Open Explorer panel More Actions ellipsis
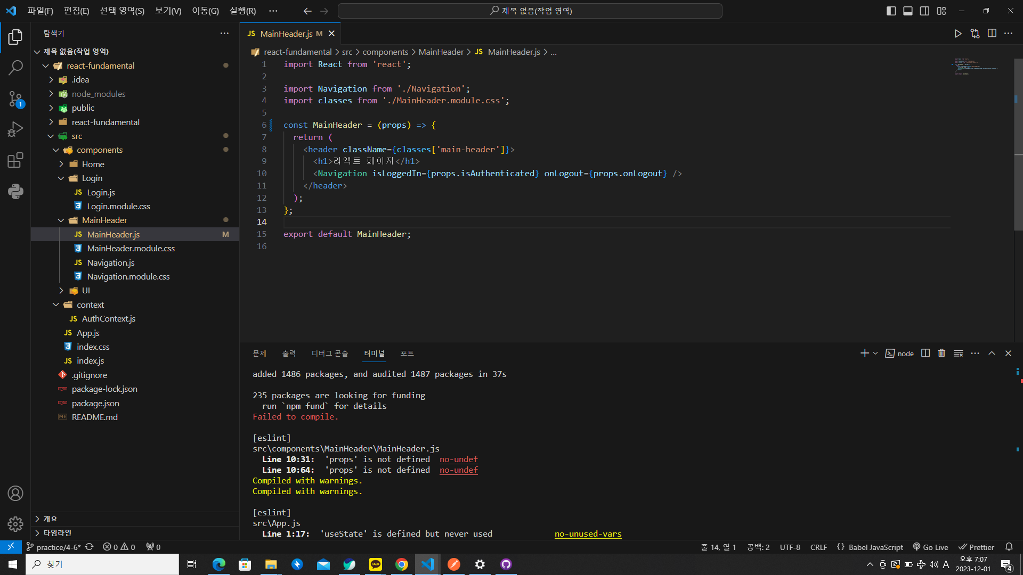The image size is (1023, 575). (x=224, y=34)
